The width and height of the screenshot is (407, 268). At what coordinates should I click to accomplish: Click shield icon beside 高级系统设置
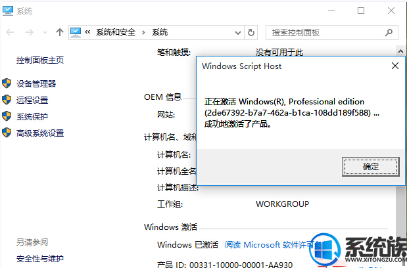7,133
